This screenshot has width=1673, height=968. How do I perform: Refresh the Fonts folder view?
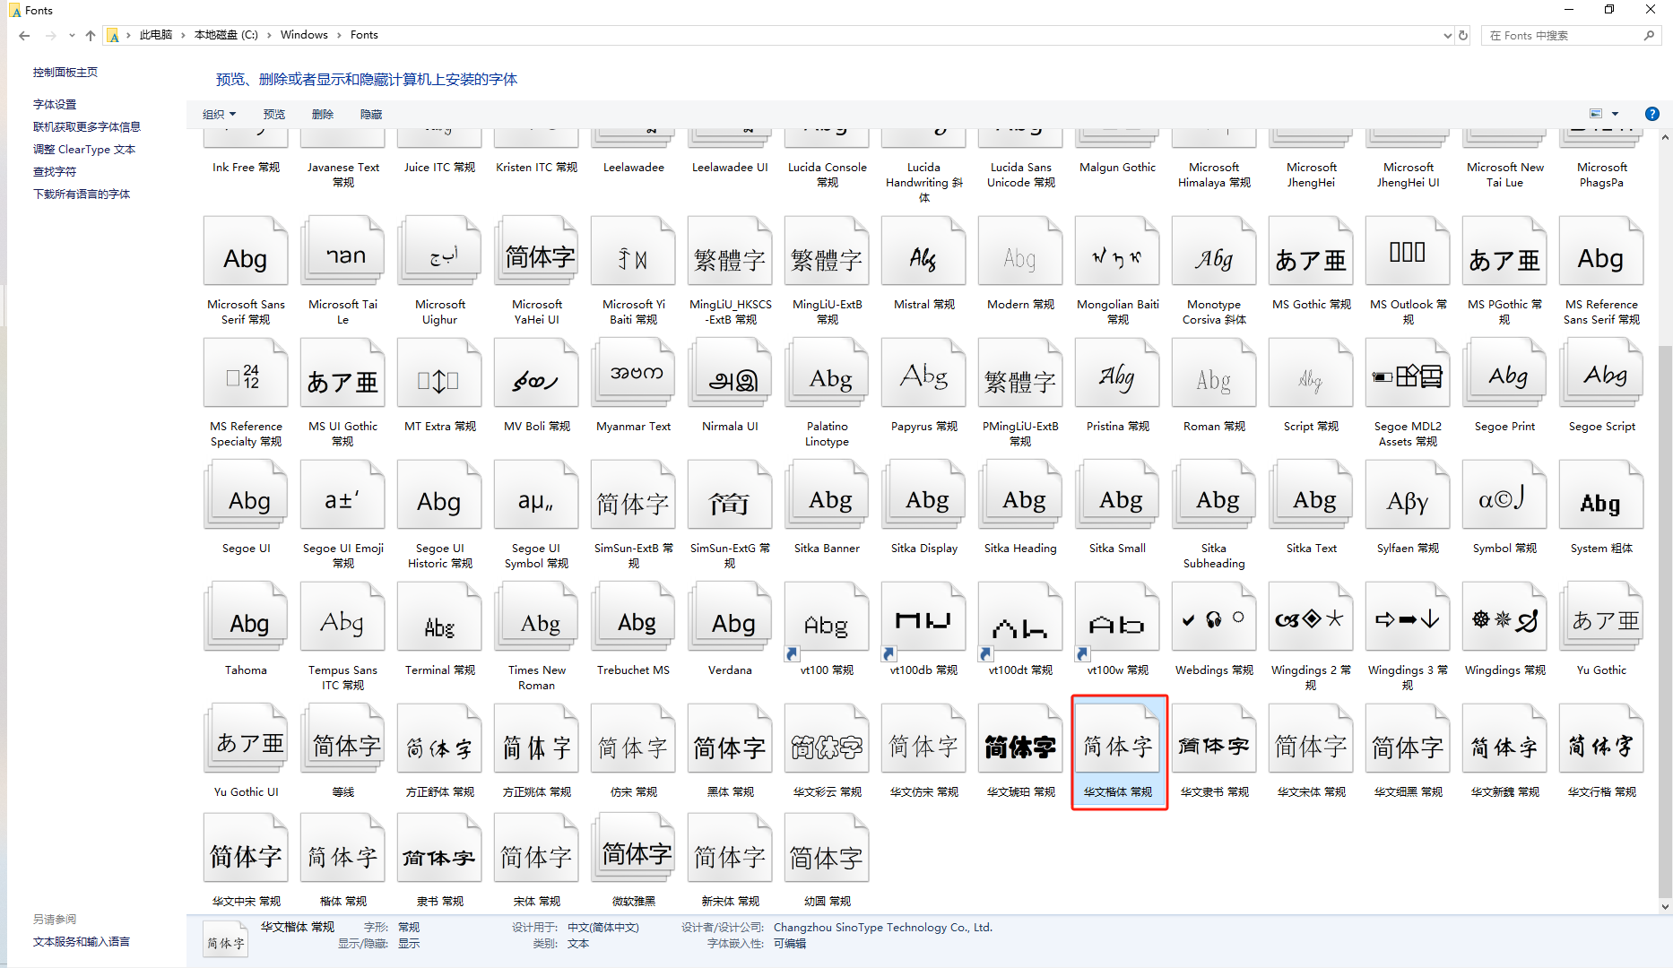1463,36
